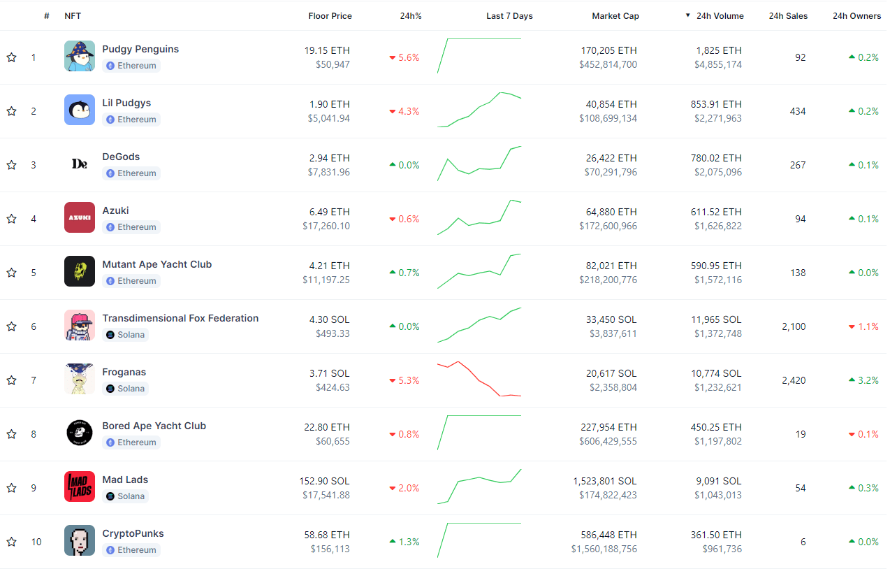Star the CryptoPunks collection
Screen dimensions: 890x569
(11, 542)
